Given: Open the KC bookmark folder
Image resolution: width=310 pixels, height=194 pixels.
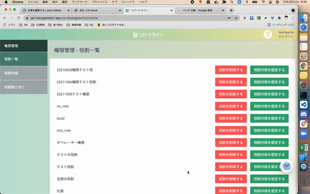Looking at the screenshot, I should pos(89,25).
